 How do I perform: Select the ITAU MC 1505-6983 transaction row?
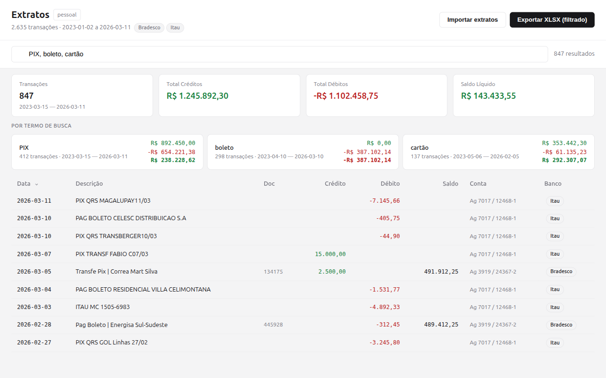[x=103, y=307]
